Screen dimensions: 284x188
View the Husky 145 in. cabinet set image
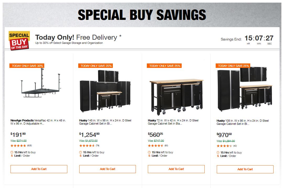(x=105, y=90)
